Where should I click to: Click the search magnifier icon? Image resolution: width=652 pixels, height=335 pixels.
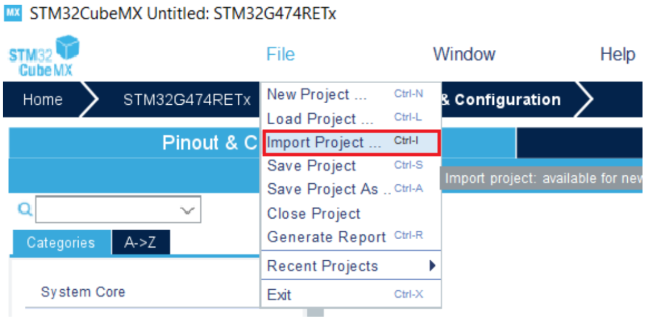[25, 209]
